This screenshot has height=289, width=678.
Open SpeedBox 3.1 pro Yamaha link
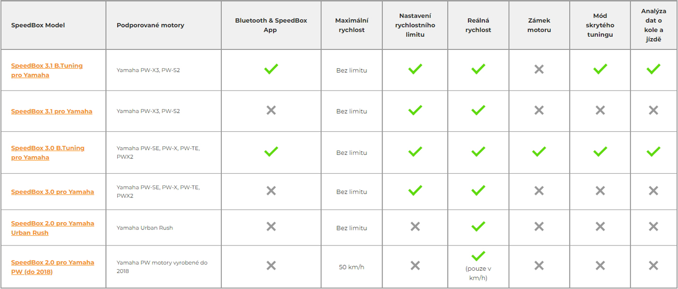pyautogui.click(x=51, y=111)
